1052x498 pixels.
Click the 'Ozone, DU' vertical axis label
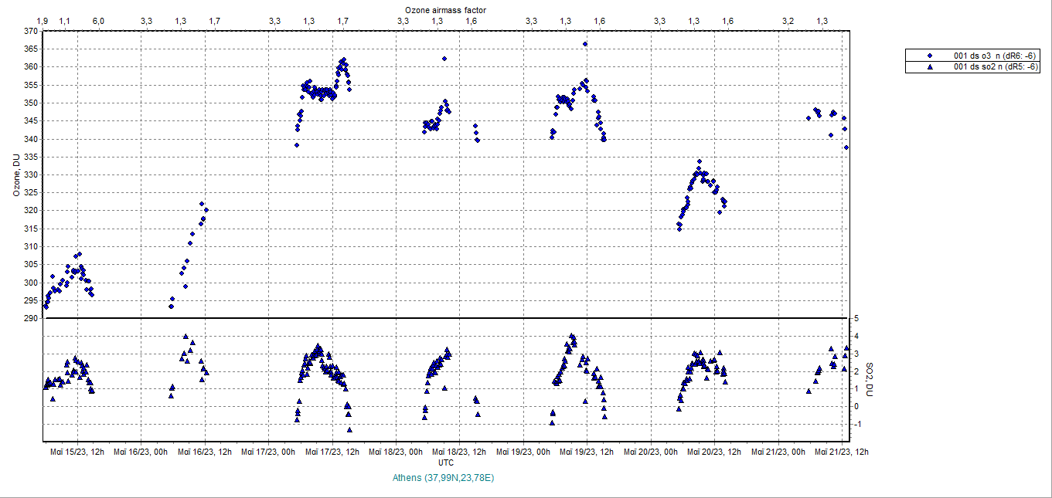pos(15,175)
